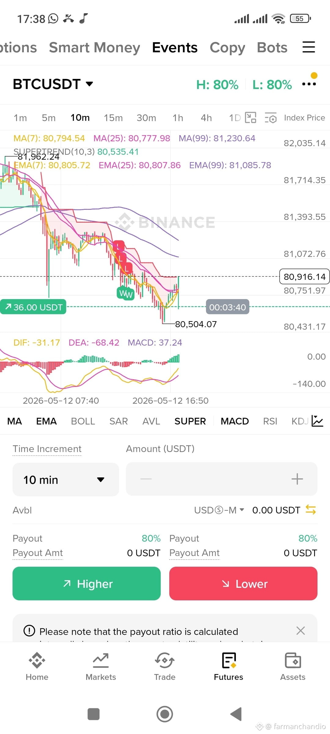Expand the BTCUSDT pair selector

click(x=53, y=84)
